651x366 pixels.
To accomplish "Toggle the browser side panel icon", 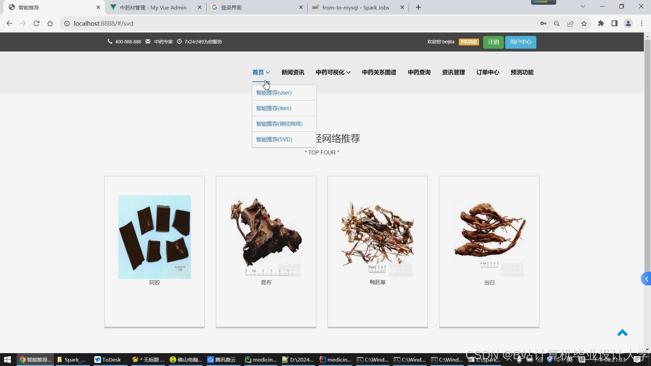I will tap(614, 23).
